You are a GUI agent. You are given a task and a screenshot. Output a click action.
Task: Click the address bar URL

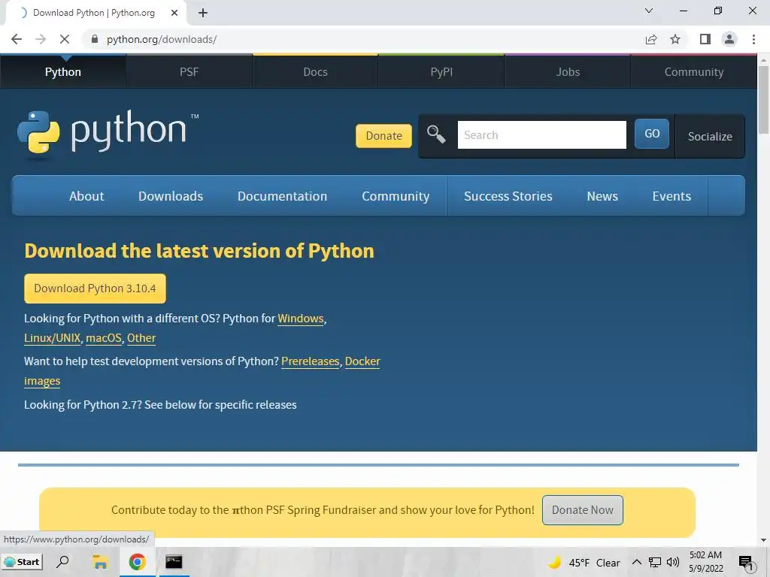(x=162, y=39)
